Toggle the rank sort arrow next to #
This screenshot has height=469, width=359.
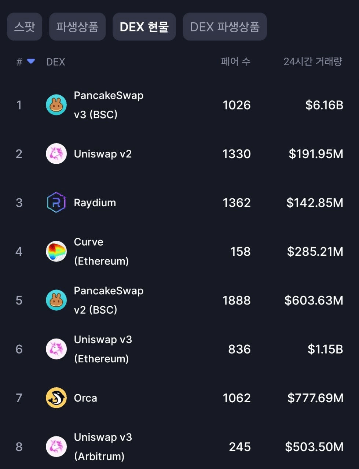(x=31, y=62)
